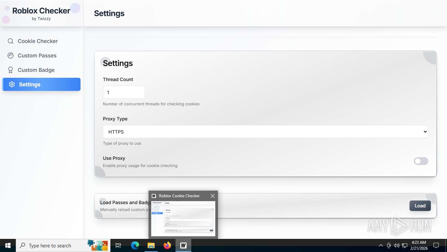Click the Cookie Checker magnifier icon

pos(11,41)
